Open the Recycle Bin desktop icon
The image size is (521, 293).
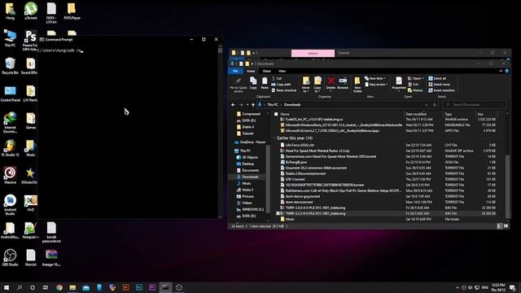[x=10, y=65]
